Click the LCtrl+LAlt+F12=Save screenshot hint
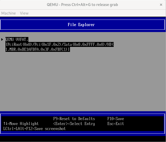This screenshot has height=142, width=166. 34,129
